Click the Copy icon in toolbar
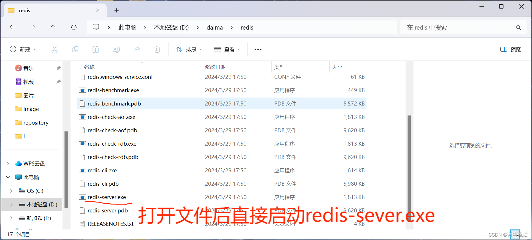The height and width of the screenshot is (240, 532). pyautogui.click(x=75, y=49)
